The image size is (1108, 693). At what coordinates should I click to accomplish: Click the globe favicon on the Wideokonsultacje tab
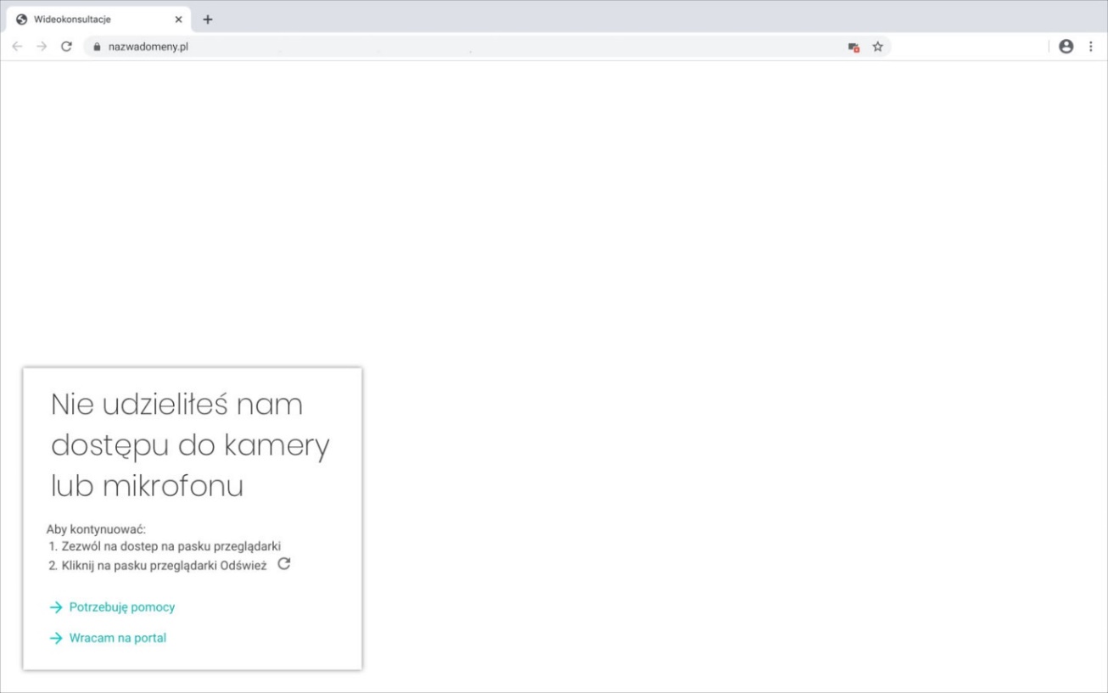tap(23, 17)
